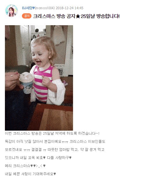
Task: Click the line starting 독감이 아직 낫질 않아서
Action: coord(55,141)
